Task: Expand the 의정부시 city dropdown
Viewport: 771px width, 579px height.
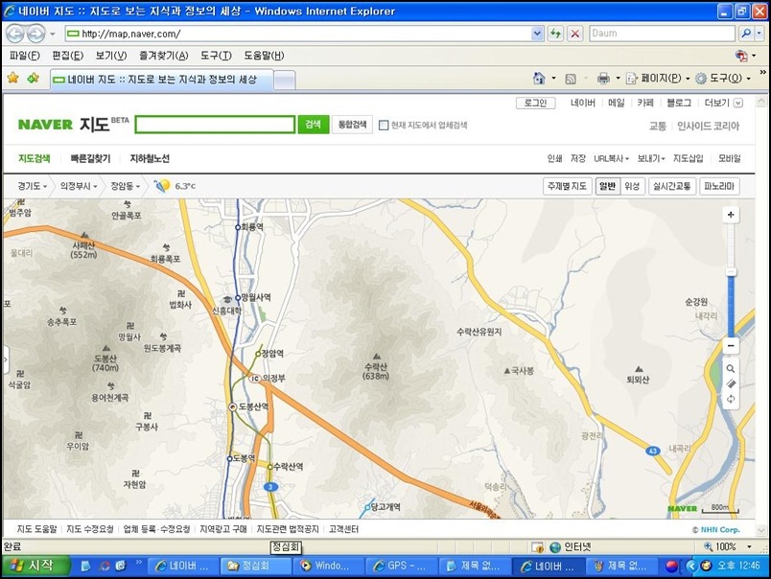Action: [79, 186]
